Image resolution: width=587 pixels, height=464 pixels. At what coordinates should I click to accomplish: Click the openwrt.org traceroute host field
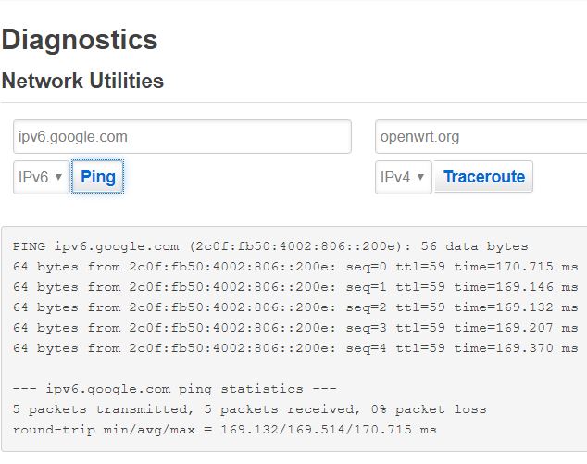[x=481, y=137]
